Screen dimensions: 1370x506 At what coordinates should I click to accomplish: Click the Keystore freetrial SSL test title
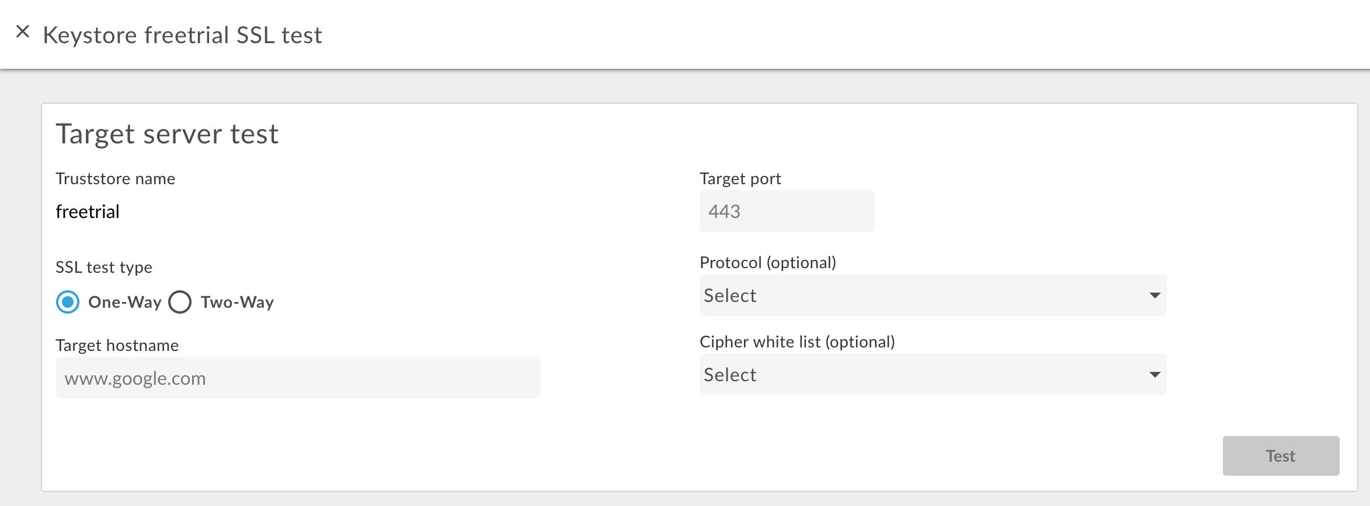click(182, 35)
